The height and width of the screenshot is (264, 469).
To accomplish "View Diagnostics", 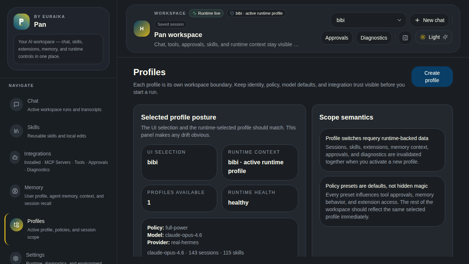I will click(x=374, y=37).
